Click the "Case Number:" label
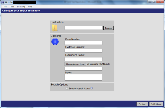The image size is (165, 108). (73, 39)
